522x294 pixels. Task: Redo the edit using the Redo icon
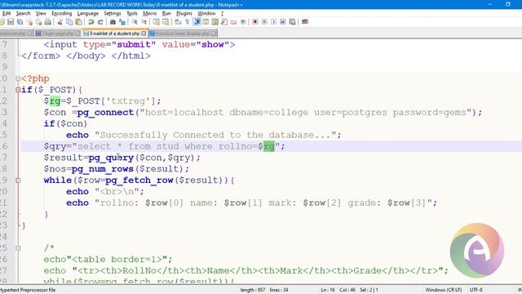[100, 22]
